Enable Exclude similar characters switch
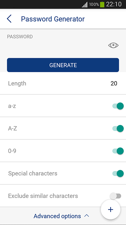The width and height of the screenshot is (126, 225). [115, 196]
